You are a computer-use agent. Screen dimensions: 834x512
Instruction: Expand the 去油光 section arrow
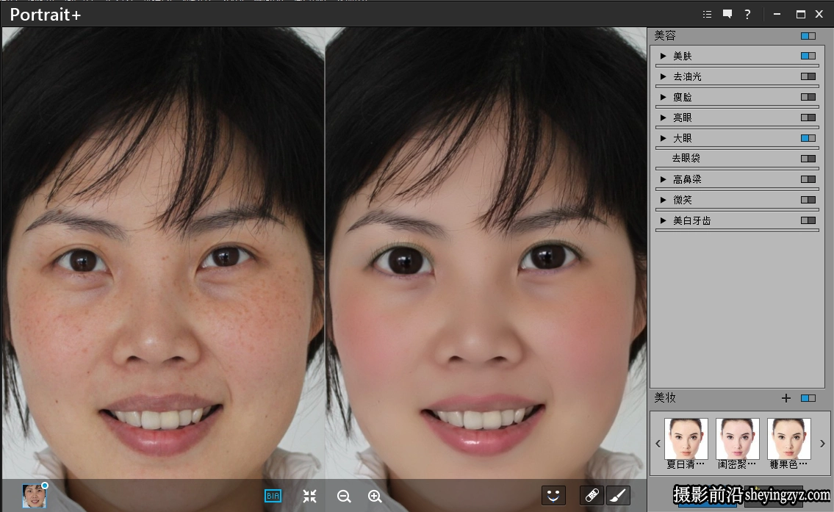pyautogui.click(x=663, y=76)
